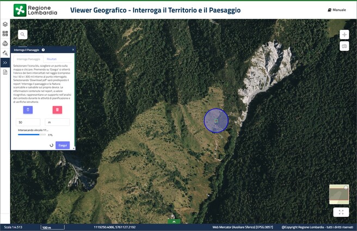
Task: Click the blue buffer circle on map
Action: click(216, 120)
